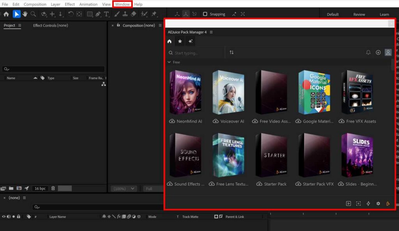
Task: Open the AEJuice AI sparkle tab
Action: pos(190,41)
